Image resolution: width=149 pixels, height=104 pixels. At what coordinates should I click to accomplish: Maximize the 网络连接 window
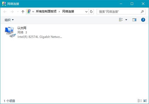point(132,4)
